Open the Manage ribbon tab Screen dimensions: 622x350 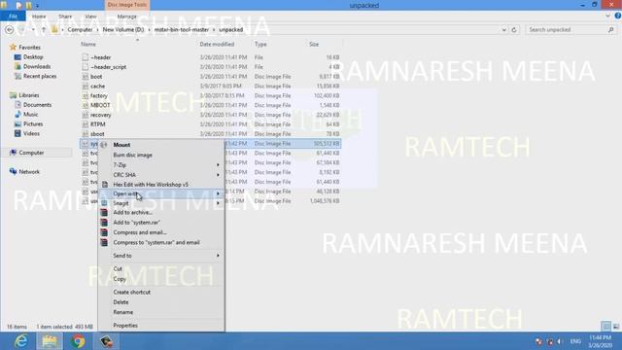point(127,17)
